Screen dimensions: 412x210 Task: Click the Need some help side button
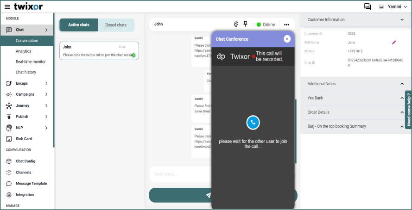408,109
